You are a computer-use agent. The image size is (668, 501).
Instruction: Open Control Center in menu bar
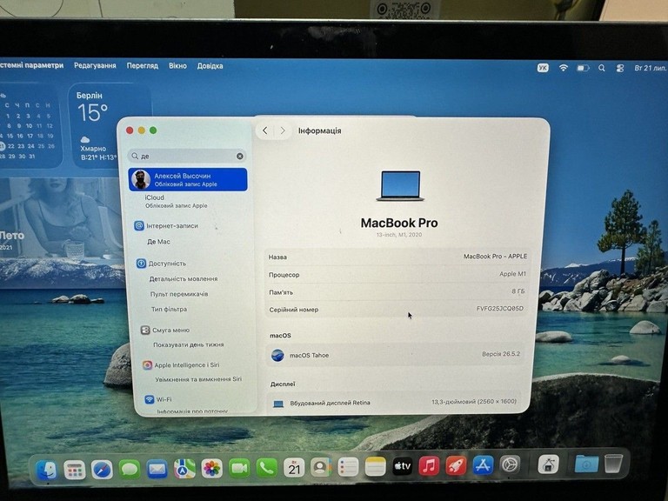[x=620, y=68]
